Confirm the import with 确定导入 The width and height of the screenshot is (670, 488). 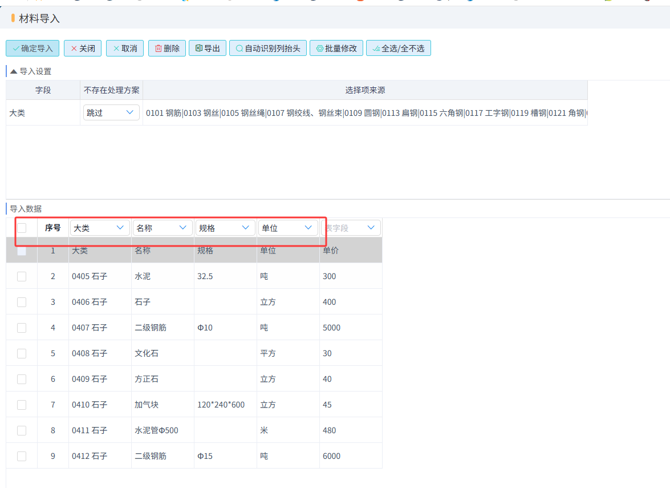tap(33, 49)
